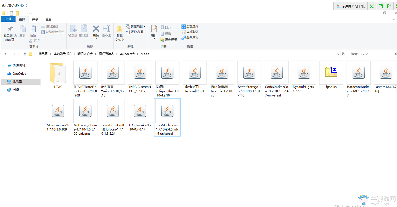Create a new folder with 新建文件夹
The height and width of the screenshot is (207, 397).
click(x=120, y=33)
